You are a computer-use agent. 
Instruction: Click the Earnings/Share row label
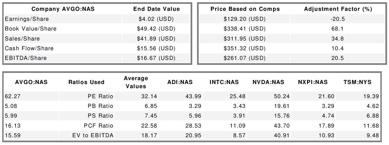click(27, 19)
